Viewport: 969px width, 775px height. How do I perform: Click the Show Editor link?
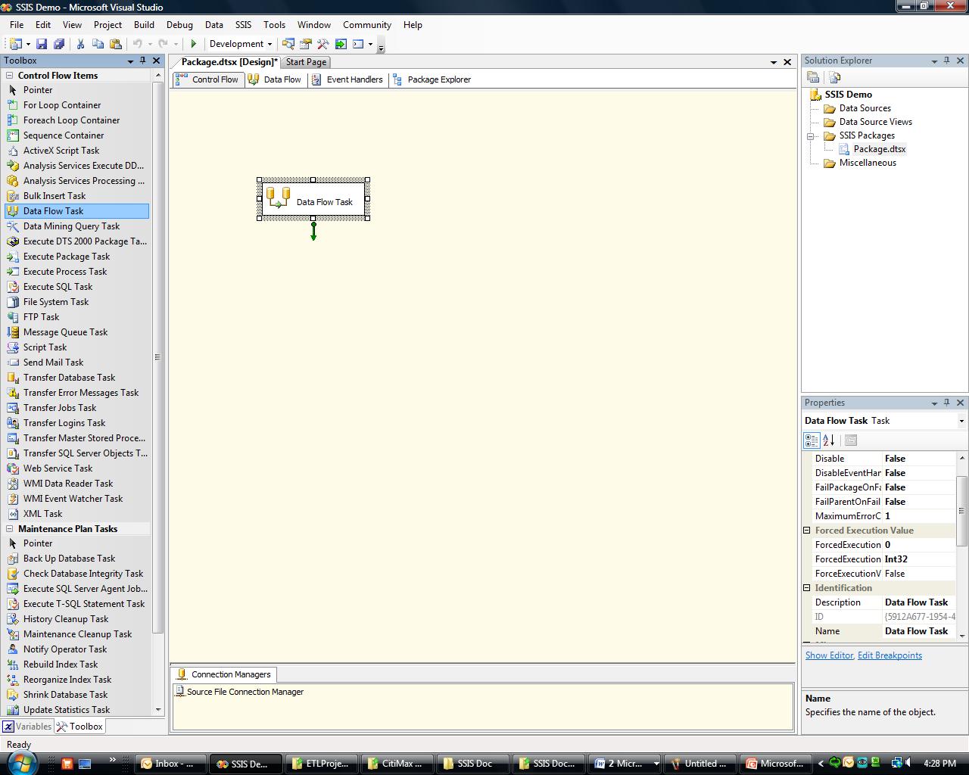[829, 655]
